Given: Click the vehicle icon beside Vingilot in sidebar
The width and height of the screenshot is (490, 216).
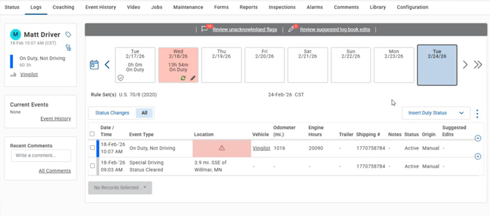Looking at the screenshot, I should coord(13,75).
